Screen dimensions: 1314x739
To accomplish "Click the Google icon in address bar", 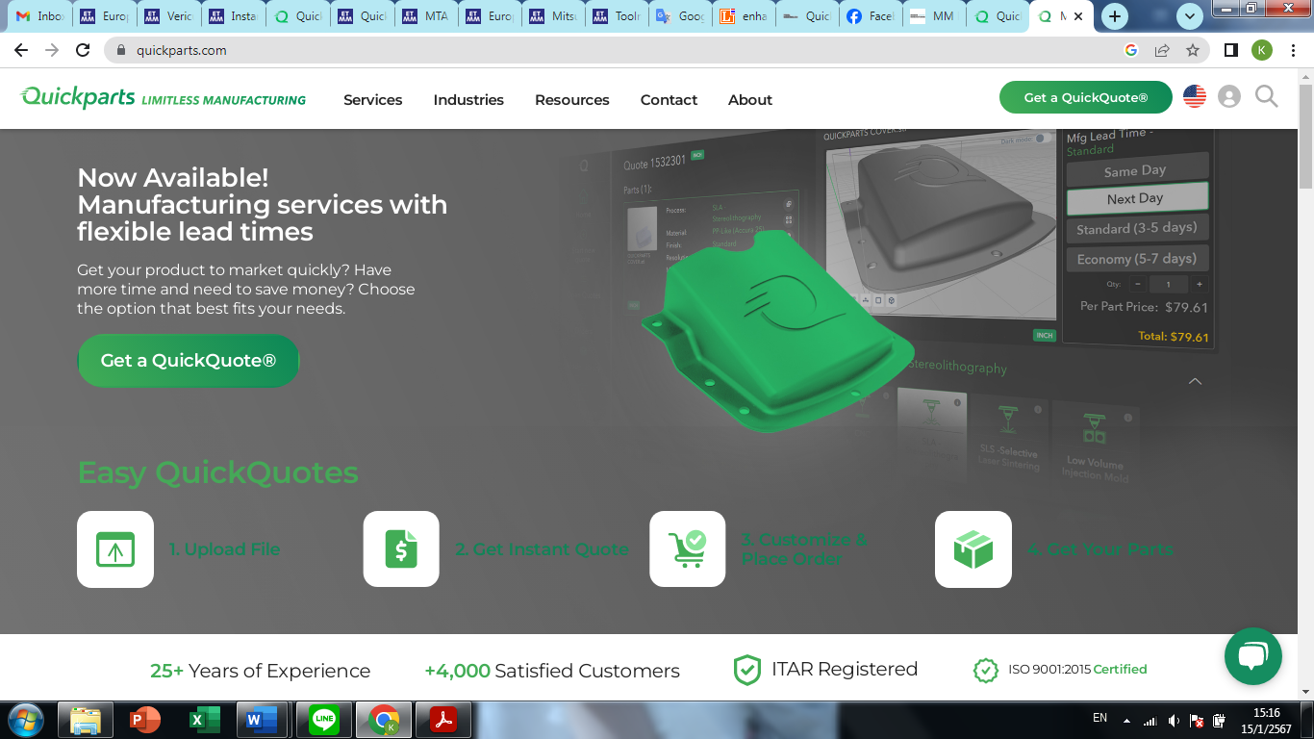I will pyautogui.click(x=1131, y=50).
